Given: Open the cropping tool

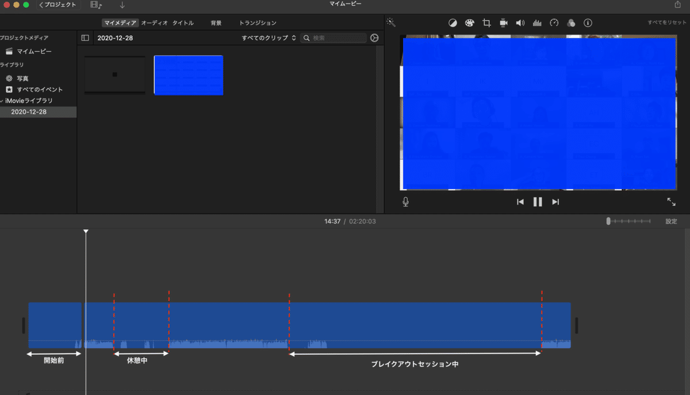Looking at the screenshot, I should point(486,23).
